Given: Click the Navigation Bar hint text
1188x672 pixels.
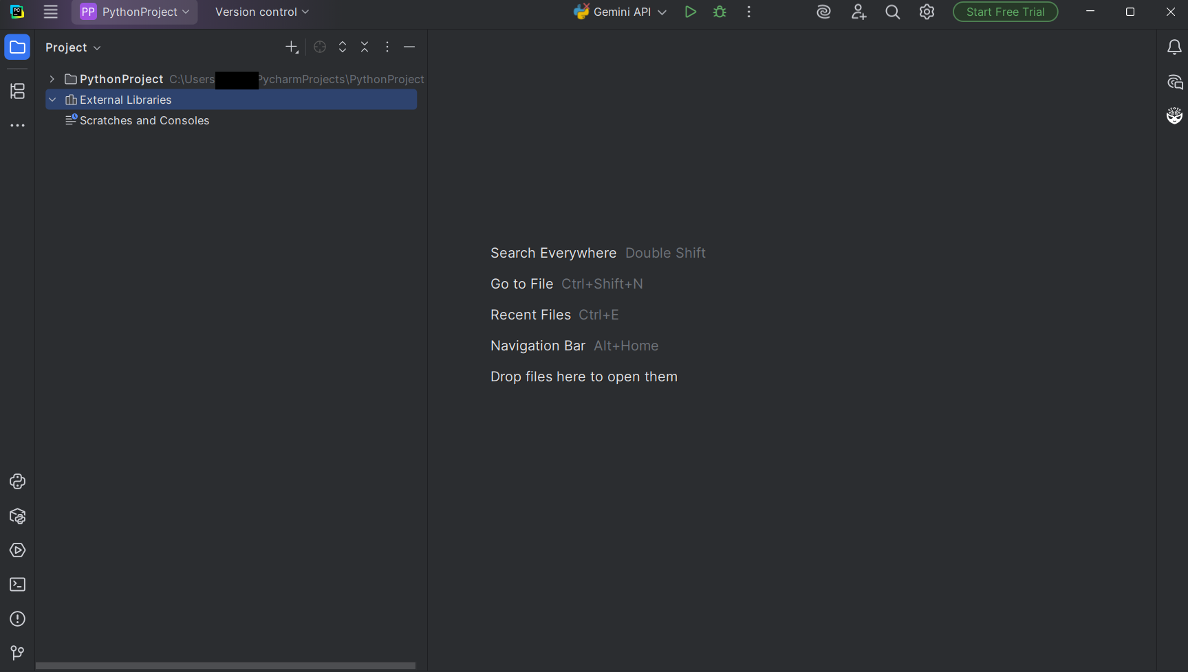Looking at the screenshot, I should [x=538, y=346].
